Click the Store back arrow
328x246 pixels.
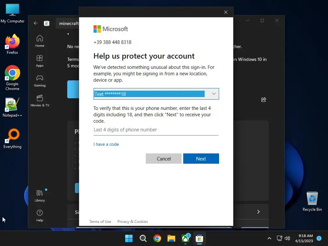pos(36,23)
